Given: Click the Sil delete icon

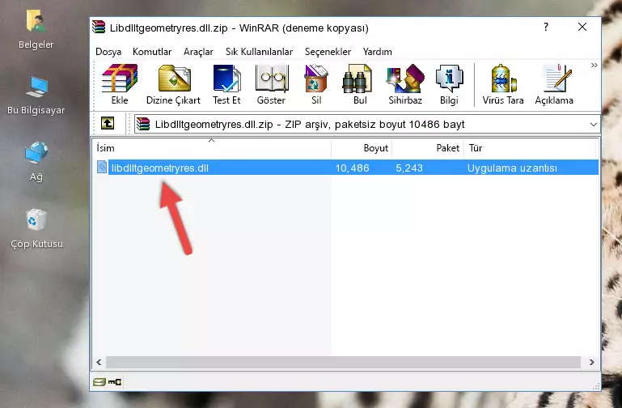Looking at the screenshot, I should click(316, 84).
